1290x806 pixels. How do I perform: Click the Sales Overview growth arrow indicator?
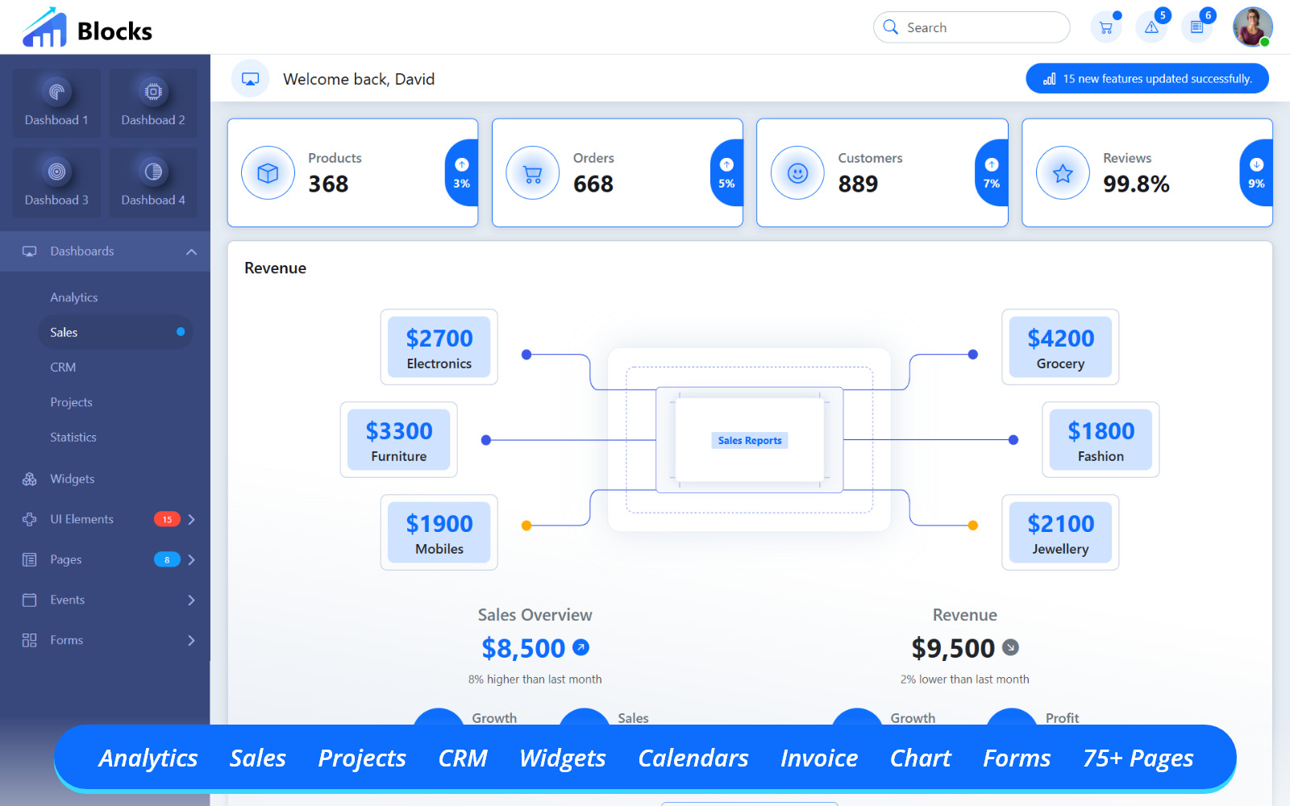pos(582,647)
